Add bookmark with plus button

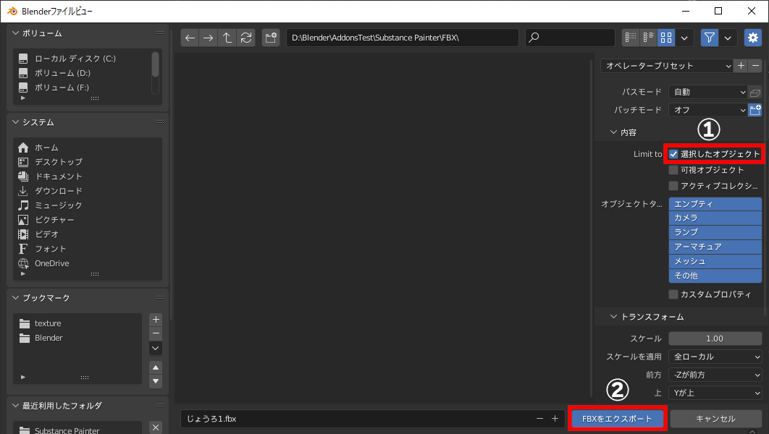pyautogui.click(x=156, y=320)
